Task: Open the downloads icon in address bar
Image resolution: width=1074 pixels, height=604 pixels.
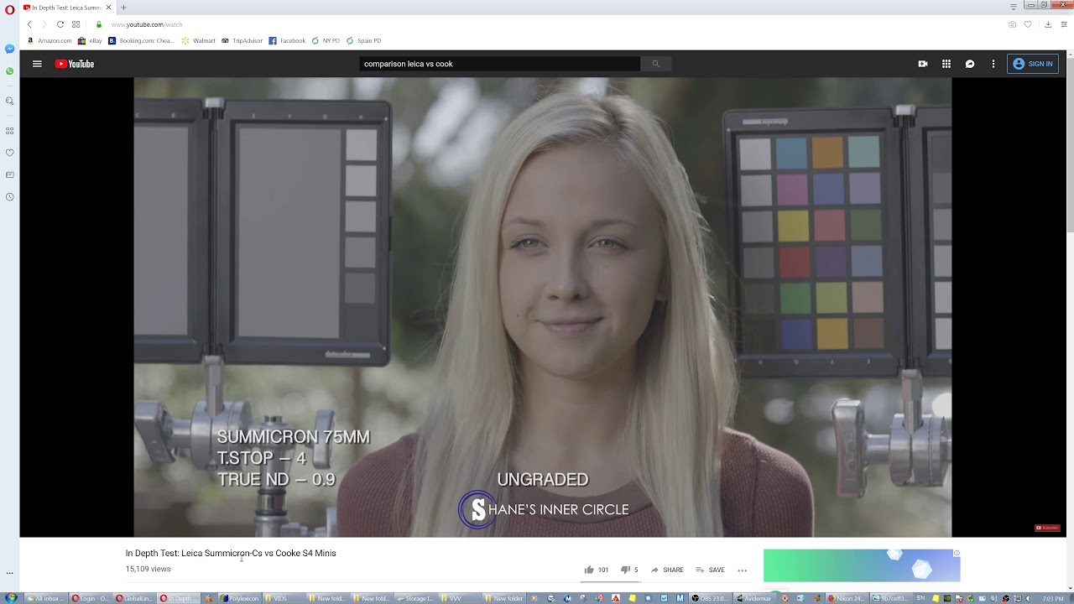Action: pyautogui.click(x=1048, y=24)
